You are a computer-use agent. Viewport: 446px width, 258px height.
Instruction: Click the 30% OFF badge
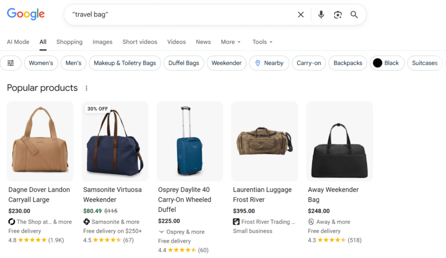click(98, 109)
